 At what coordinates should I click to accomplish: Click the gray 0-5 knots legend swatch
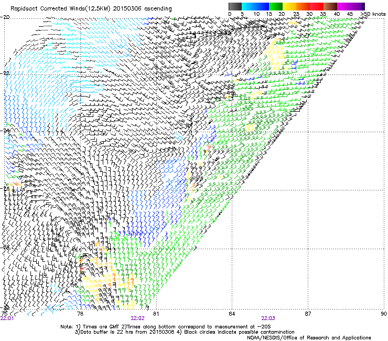[x=235, y=6]
